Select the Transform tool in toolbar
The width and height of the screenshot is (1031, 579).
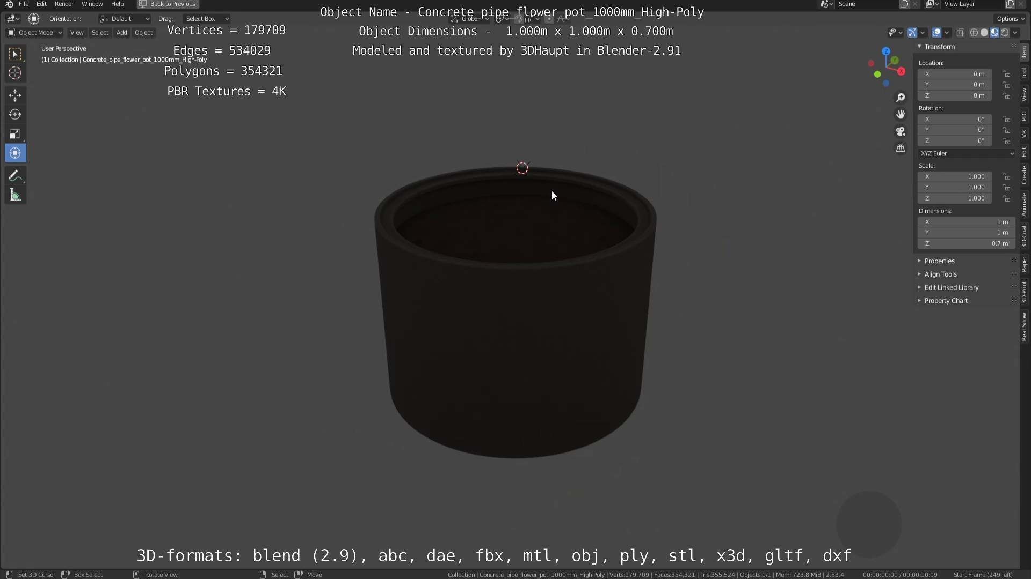pos(15,153)
